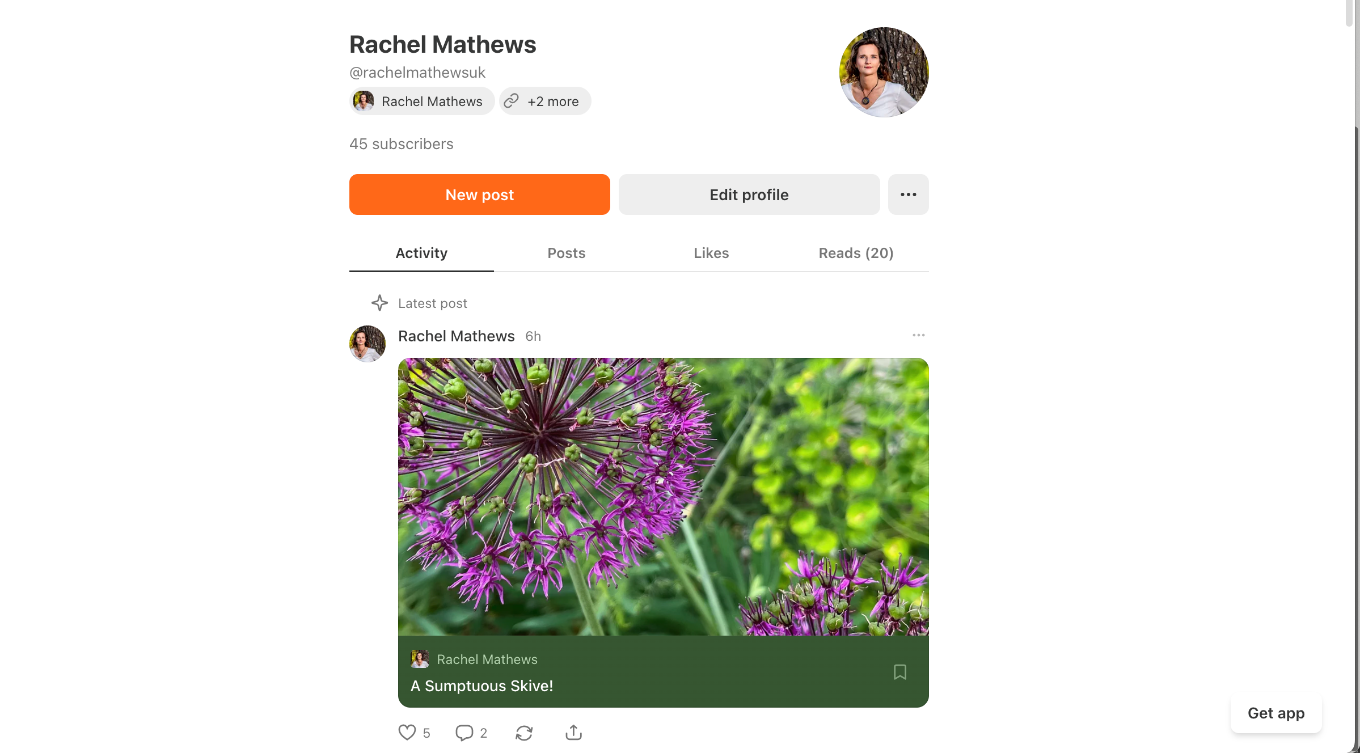Expand the +2 more links chip
The image size is (1360, 753).
[x=545, y=101]
